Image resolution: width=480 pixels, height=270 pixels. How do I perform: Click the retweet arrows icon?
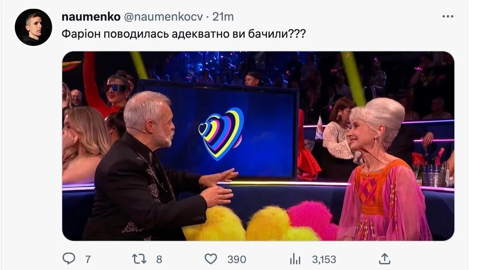pos(139,259)
